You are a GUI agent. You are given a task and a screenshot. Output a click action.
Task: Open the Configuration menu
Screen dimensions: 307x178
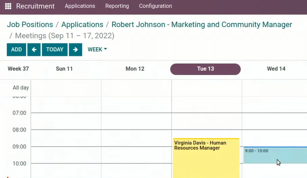click(x=156, y=6)
